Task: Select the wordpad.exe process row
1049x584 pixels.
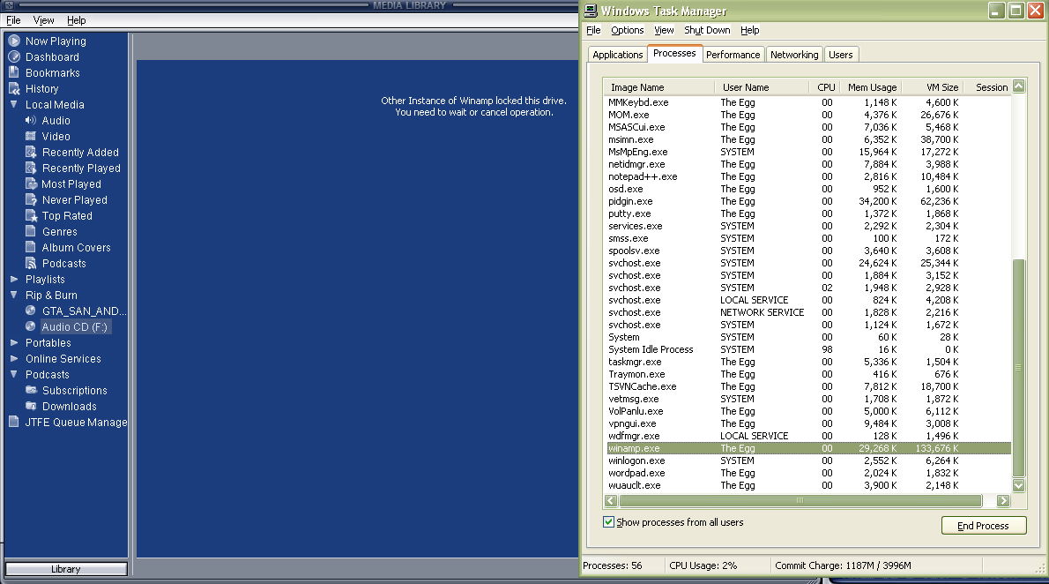Action: click(x=809, y=473)
